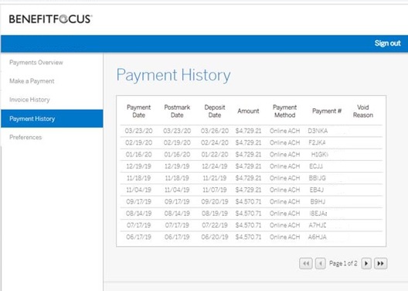Select payment number H1GK
The image size is (408, 291).
(x=319, y=155)
